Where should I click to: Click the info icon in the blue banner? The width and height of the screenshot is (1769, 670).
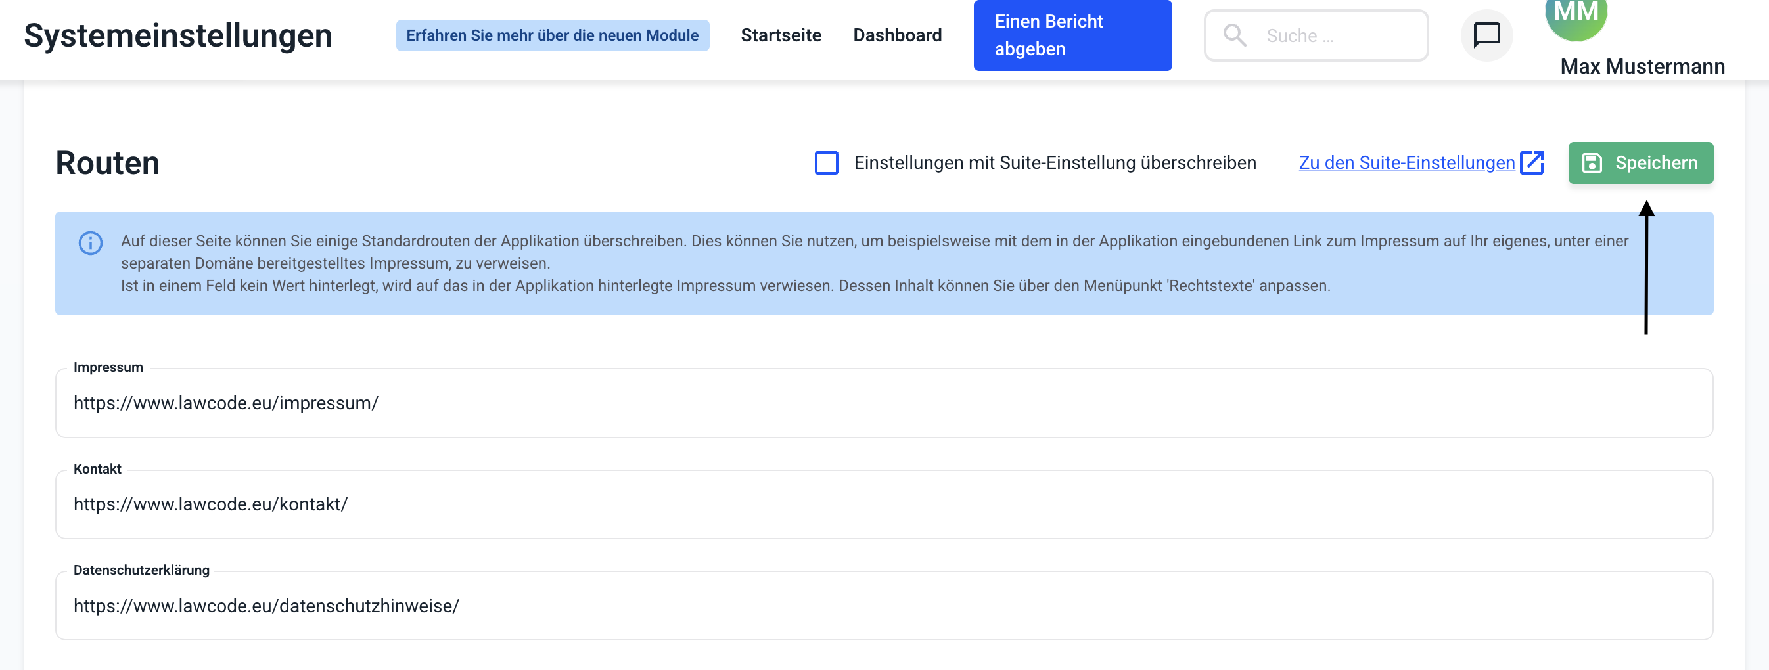point(91,242)
